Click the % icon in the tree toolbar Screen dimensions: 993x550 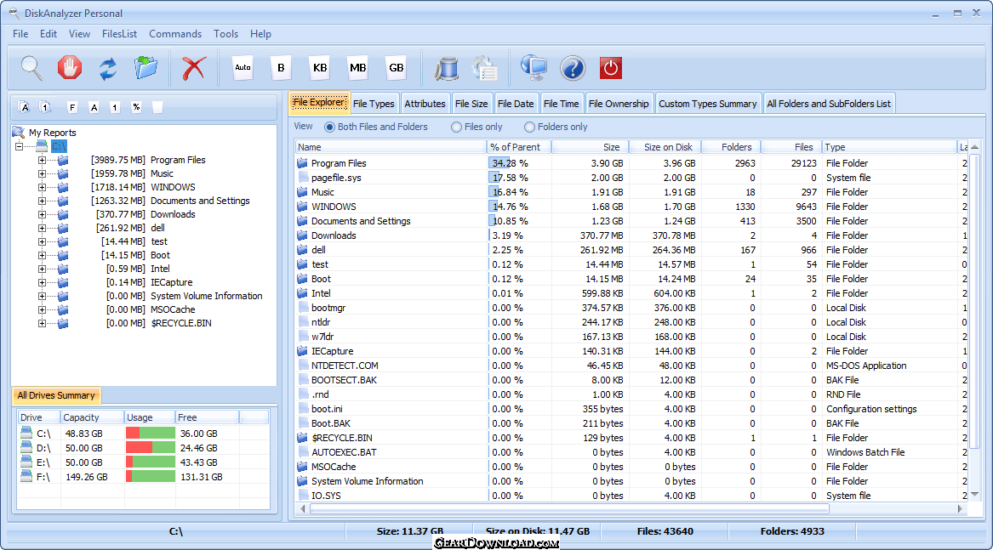tap(136, 108)
